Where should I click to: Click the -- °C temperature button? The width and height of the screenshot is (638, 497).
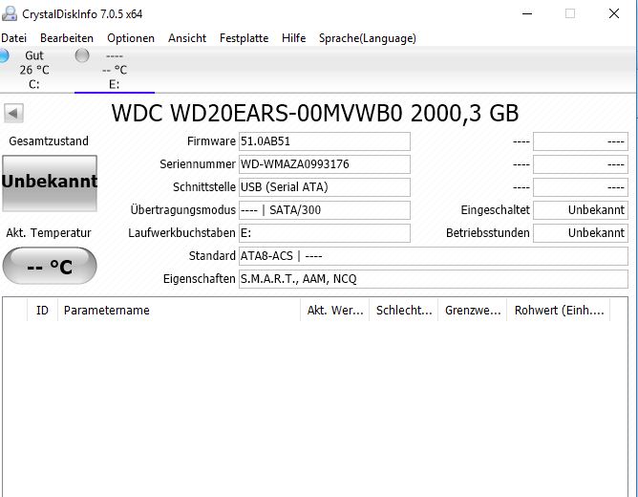(50, 266)
